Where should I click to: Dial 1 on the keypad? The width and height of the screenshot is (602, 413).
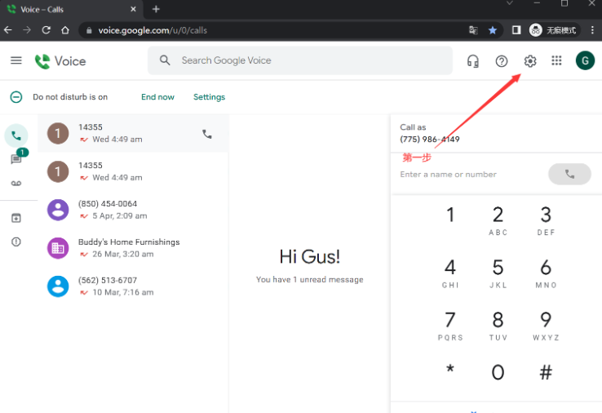coord(450,215)
